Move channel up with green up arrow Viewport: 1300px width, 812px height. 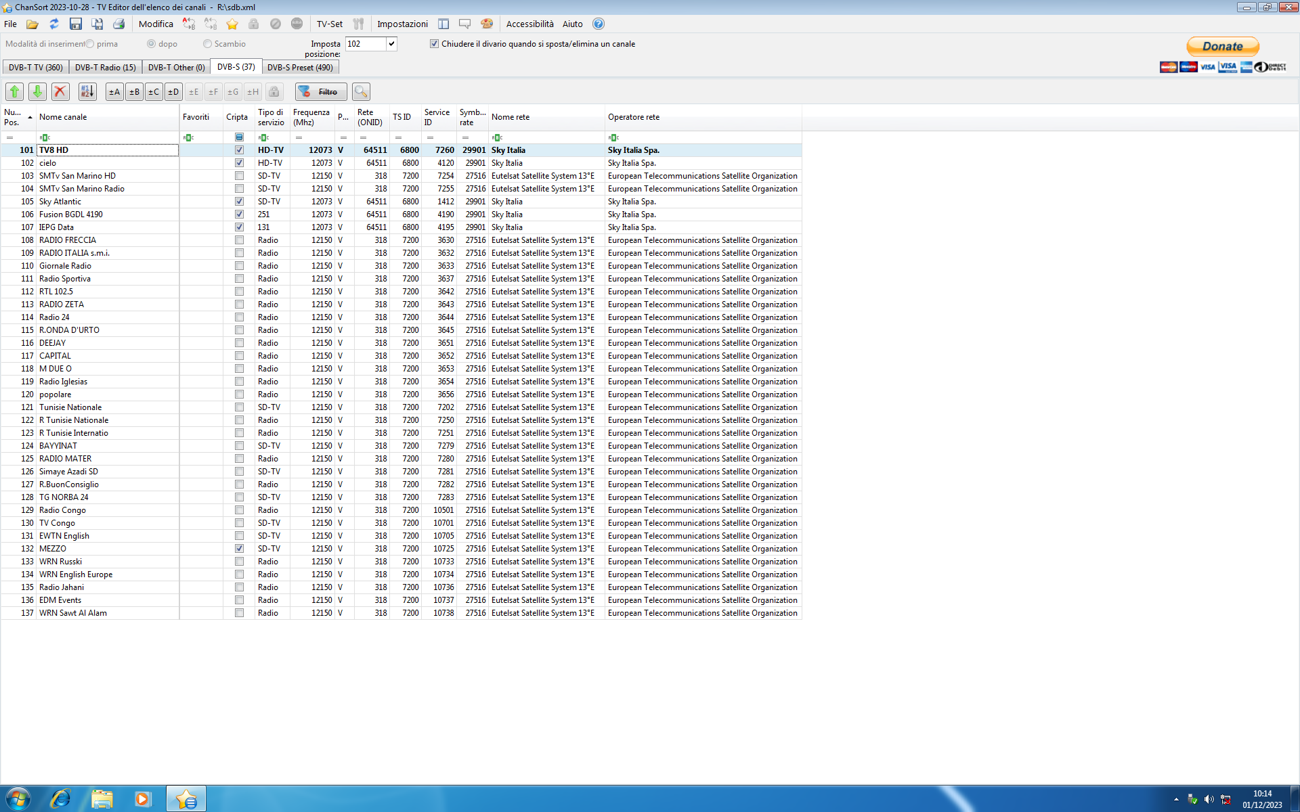[15, 91]
